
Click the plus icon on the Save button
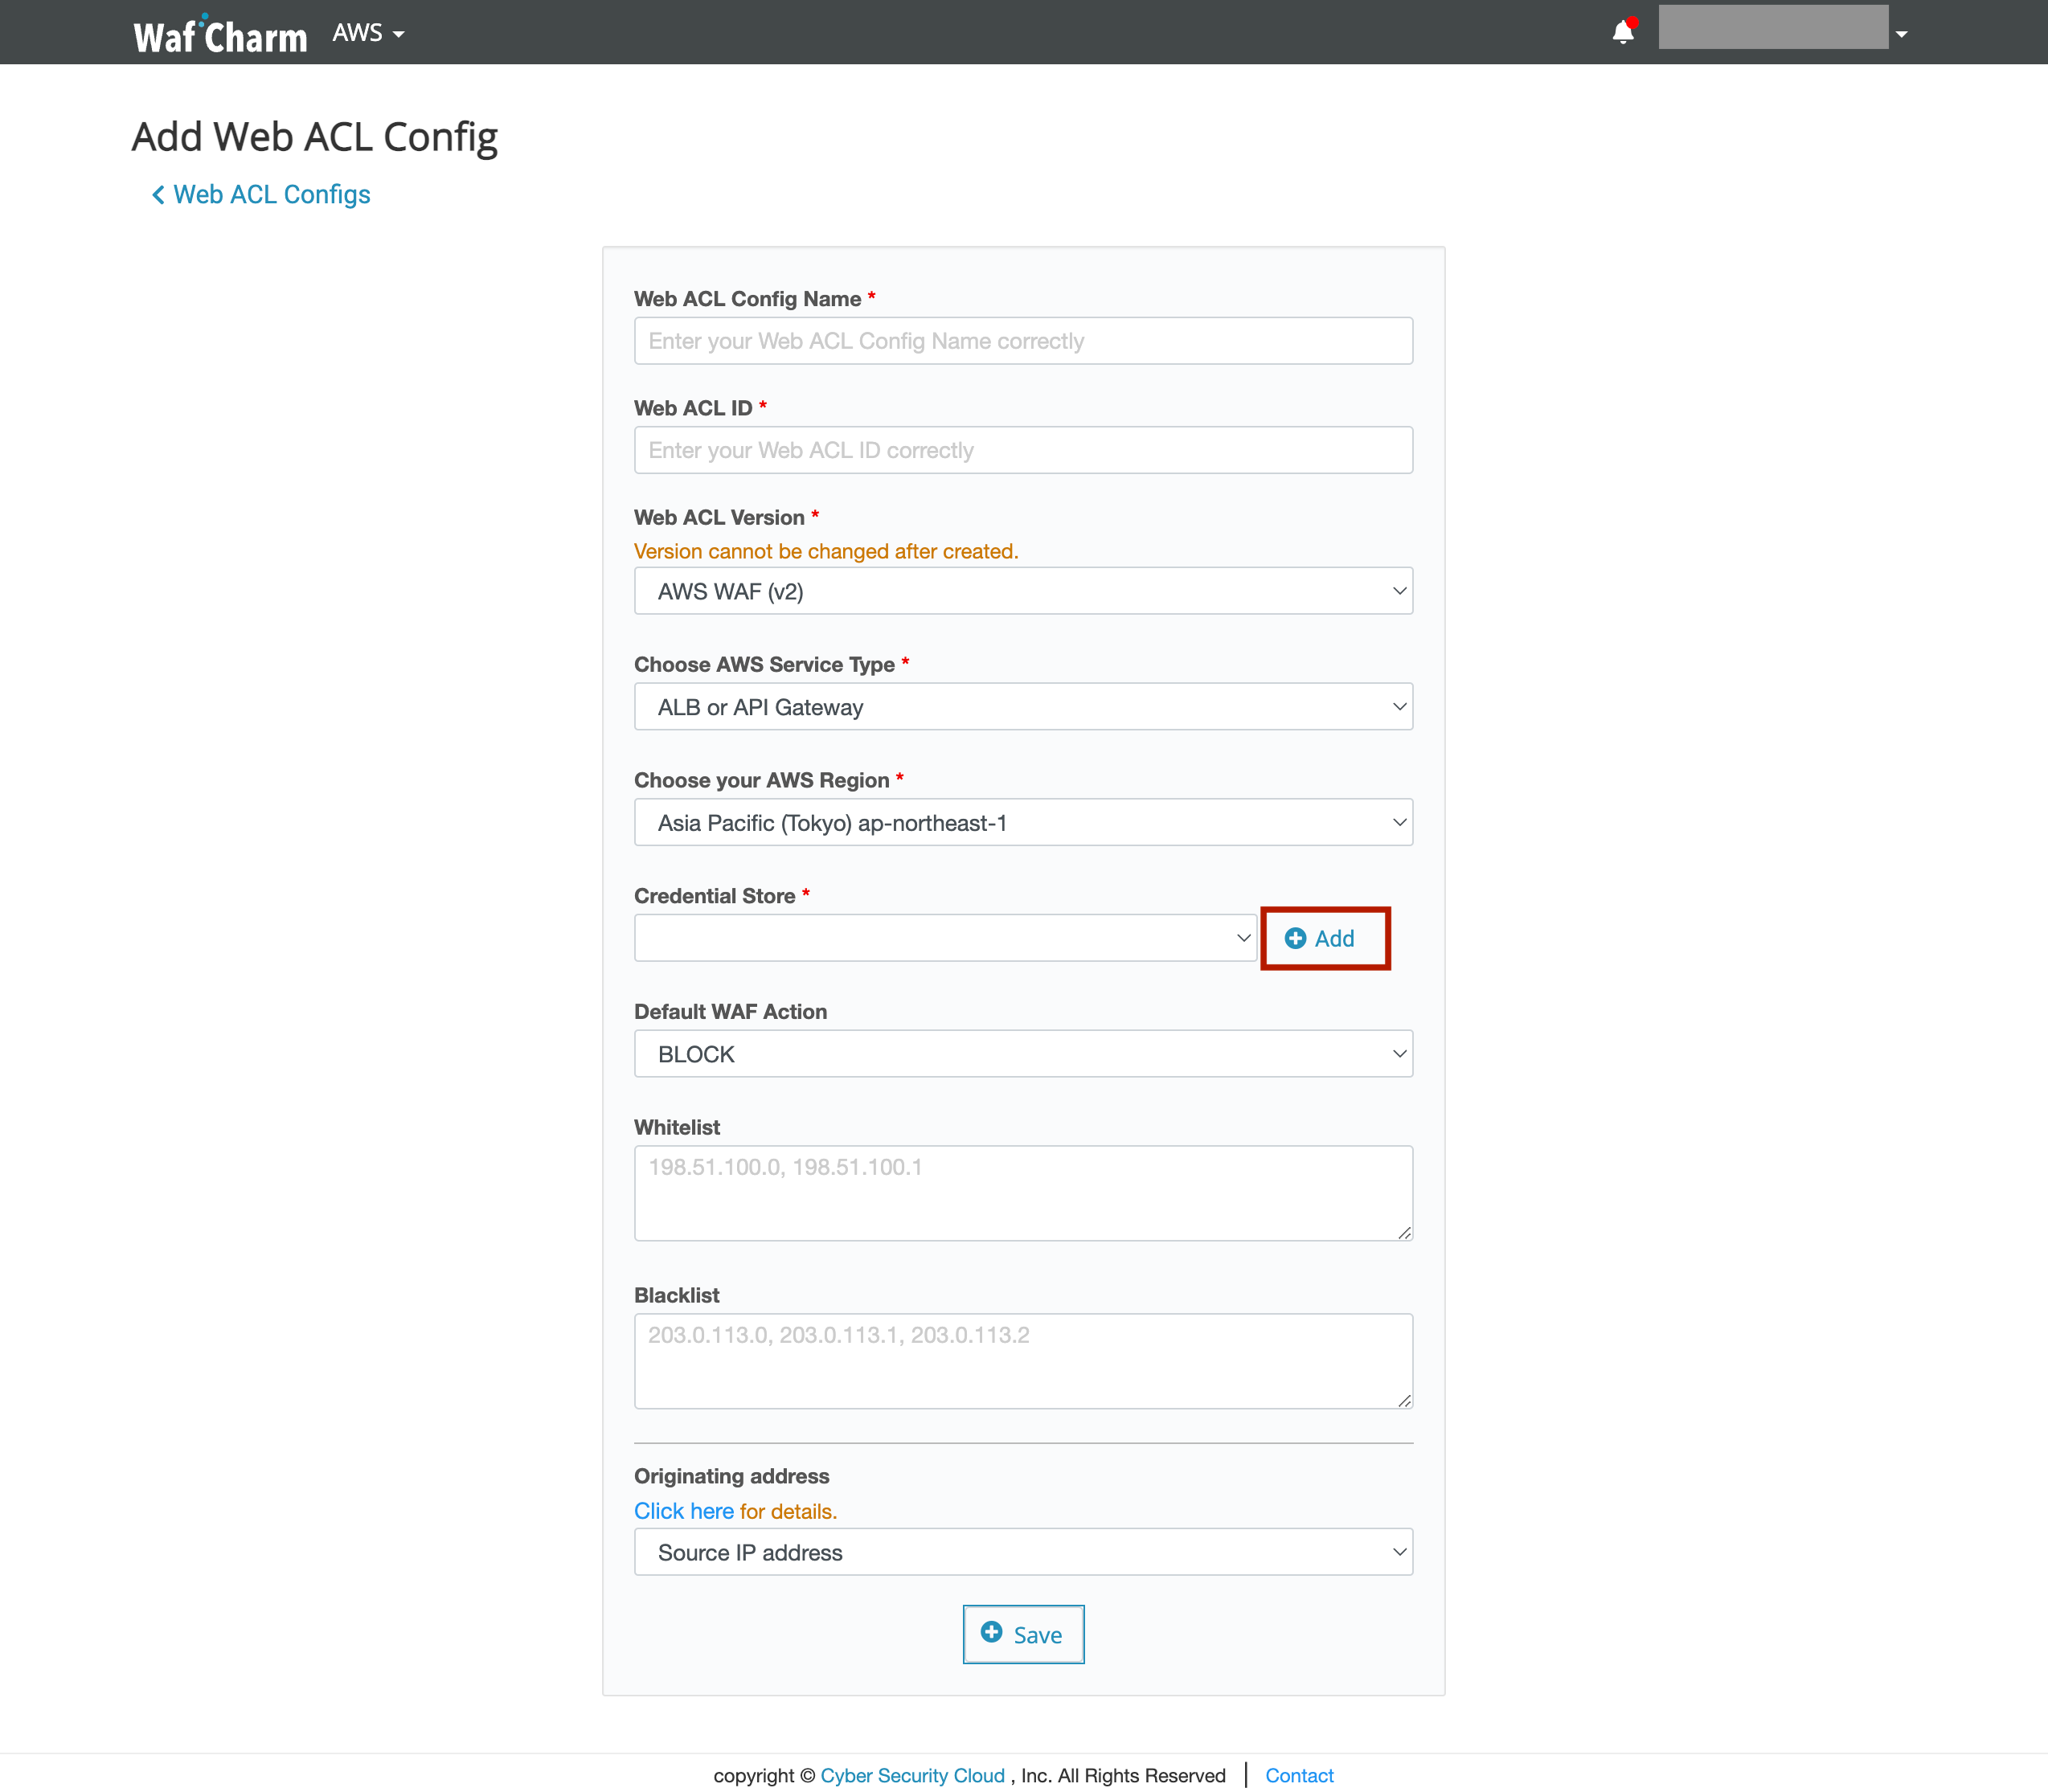click(x=991, y=1633)
